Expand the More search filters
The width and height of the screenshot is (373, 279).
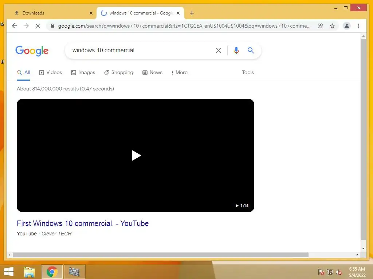[x=179, y=73]
